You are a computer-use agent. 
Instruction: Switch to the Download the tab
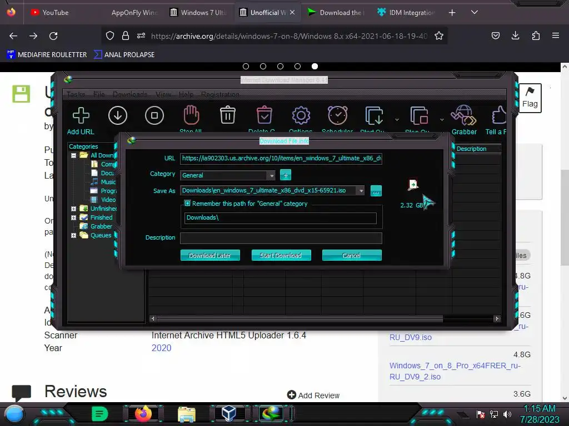(x=336, y=13)
